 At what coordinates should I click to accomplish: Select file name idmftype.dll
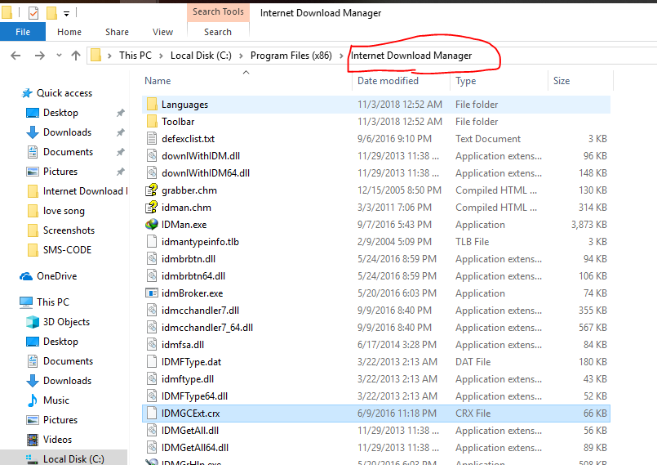pyautogui.click(x=187, y=379)
